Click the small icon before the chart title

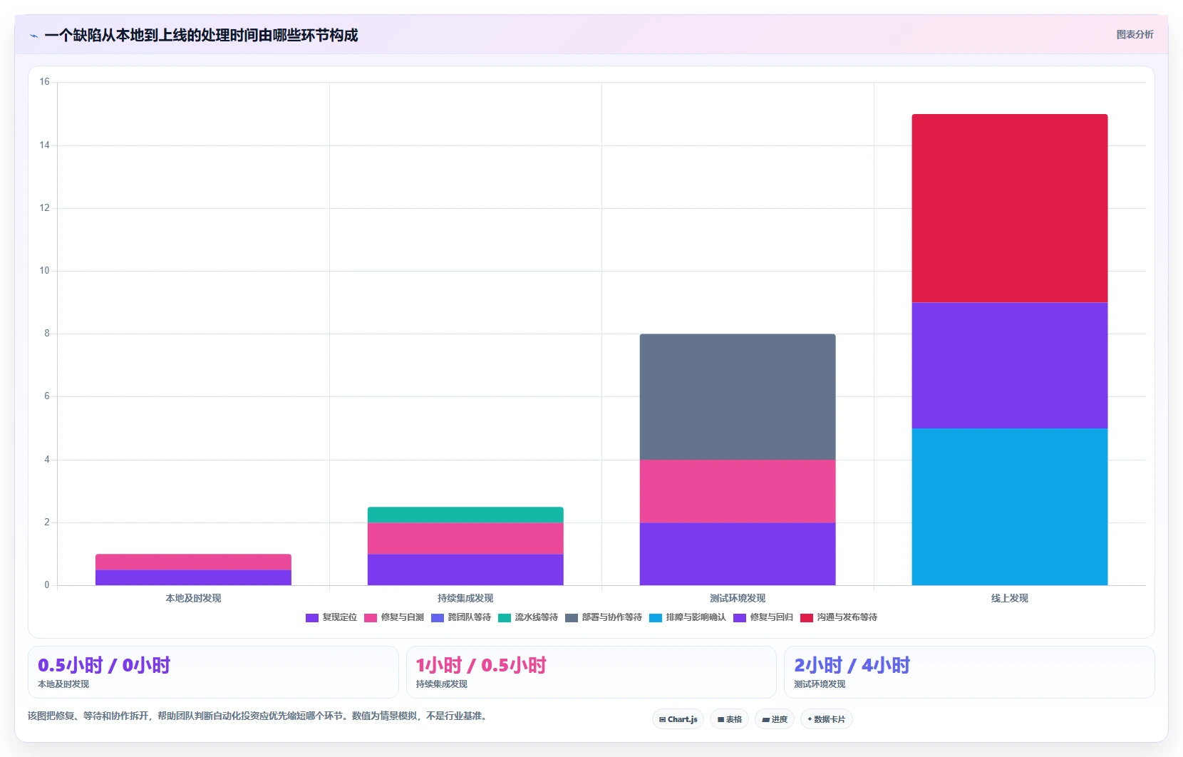[33, 36]
